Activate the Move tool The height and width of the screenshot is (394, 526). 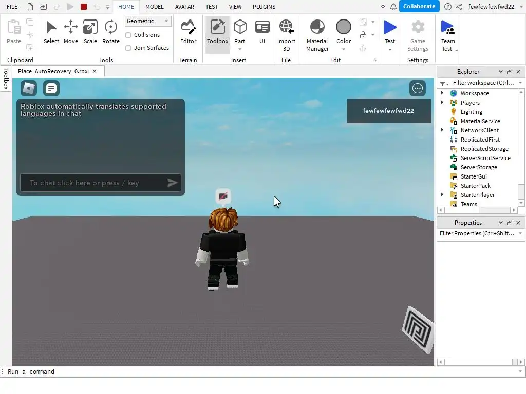point(71,32)
